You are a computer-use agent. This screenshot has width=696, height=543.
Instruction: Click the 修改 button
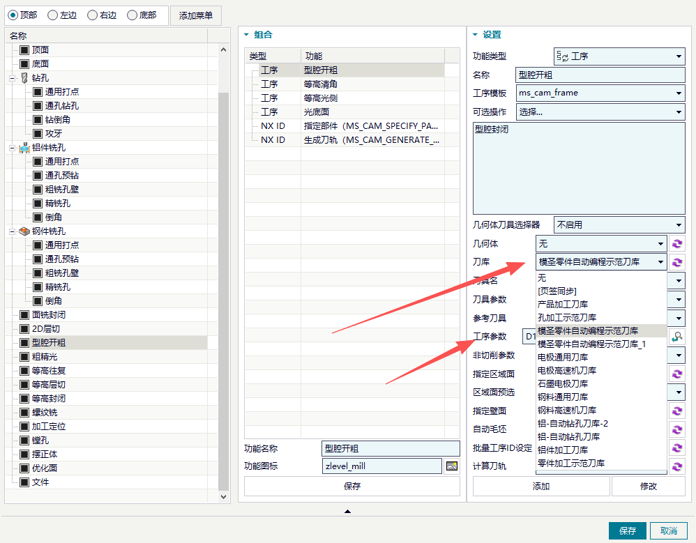click(x=649, y=487)
